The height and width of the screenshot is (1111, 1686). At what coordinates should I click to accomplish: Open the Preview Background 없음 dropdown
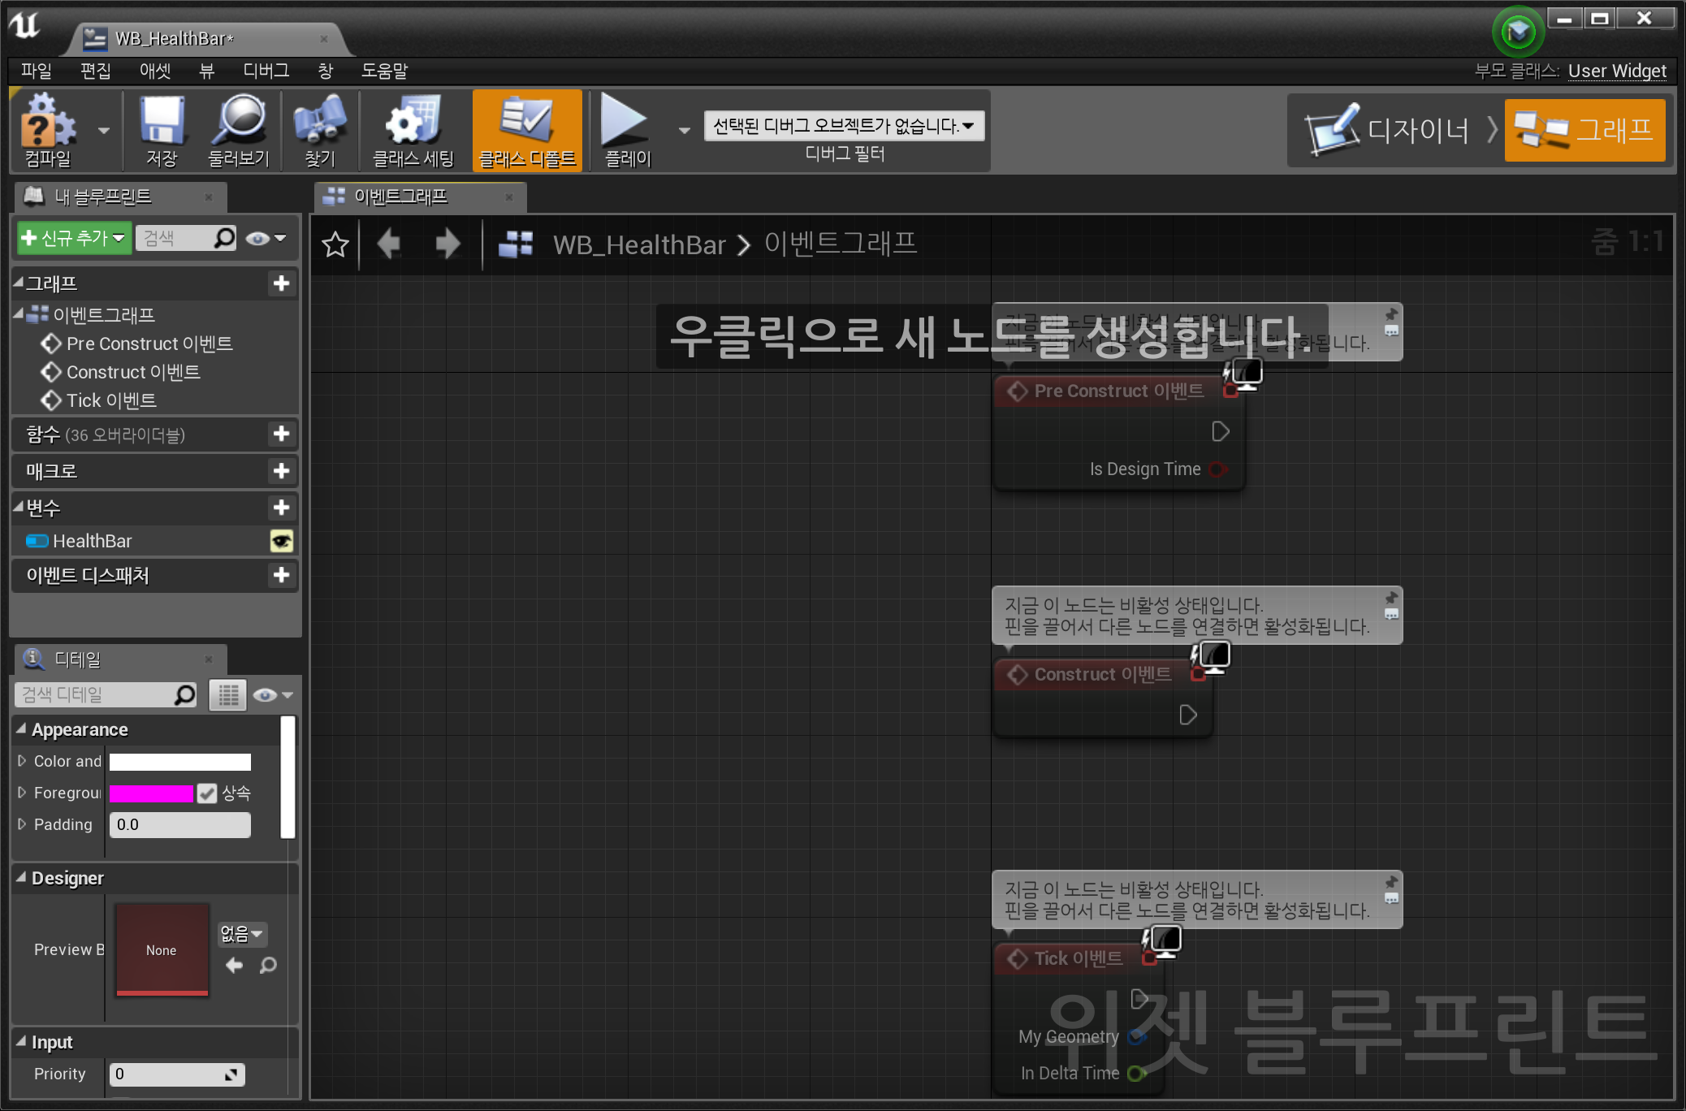(242, 934)
